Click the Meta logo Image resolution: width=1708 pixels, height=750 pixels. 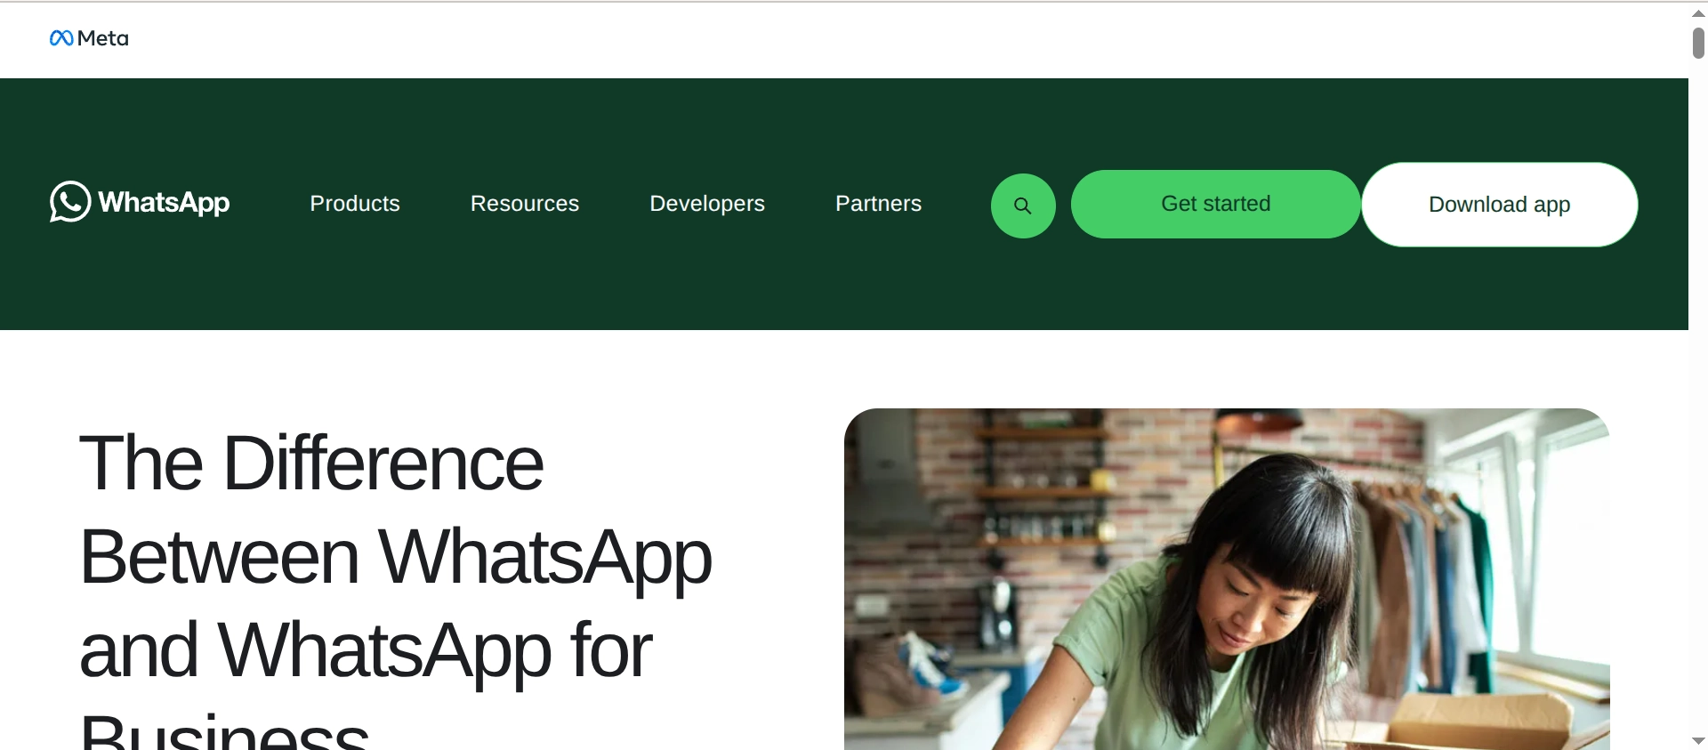click(89, 38)
